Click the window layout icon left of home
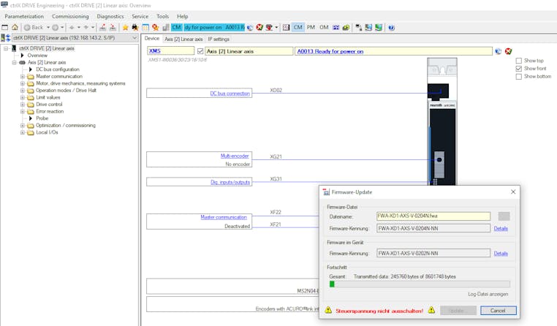The width and height of the screenshot is (557, 326). tap(5, 27)
